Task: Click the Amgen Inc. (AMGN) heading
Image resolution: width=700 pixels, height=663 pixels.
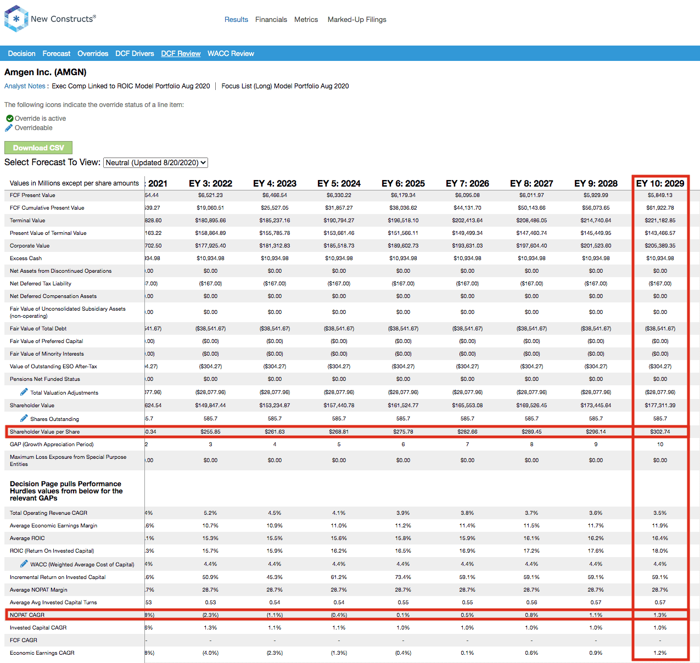Action: coord(46,72)
